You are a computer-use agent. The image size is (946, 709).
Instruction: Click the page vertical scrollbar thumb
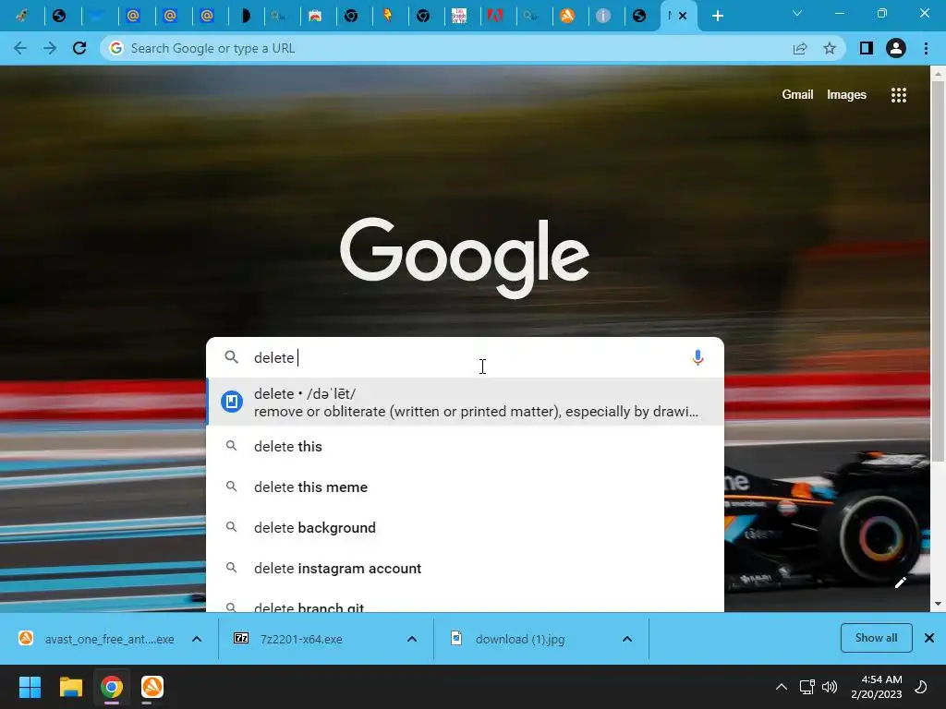[x=938, y=271]
